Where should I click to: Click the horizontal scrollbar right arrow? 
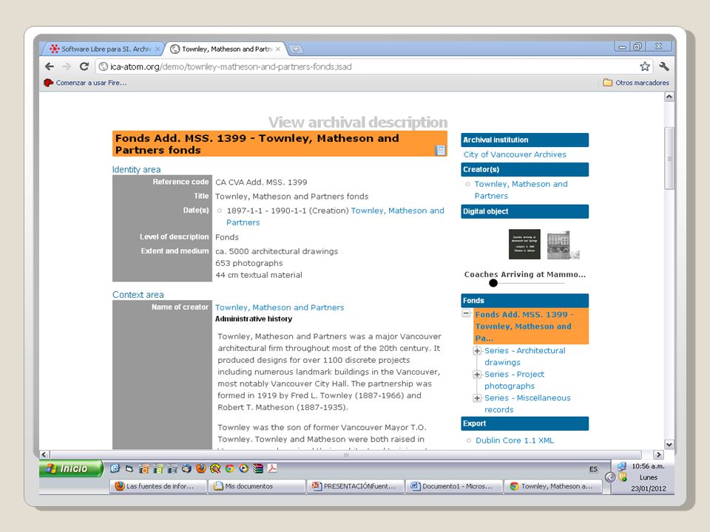coord(658,454)
